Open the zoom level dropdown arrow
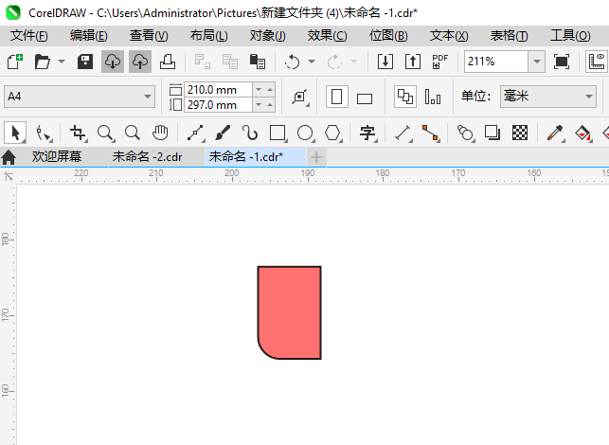Image resolution: width=609 pixels, height=445 pixels. 537,62
